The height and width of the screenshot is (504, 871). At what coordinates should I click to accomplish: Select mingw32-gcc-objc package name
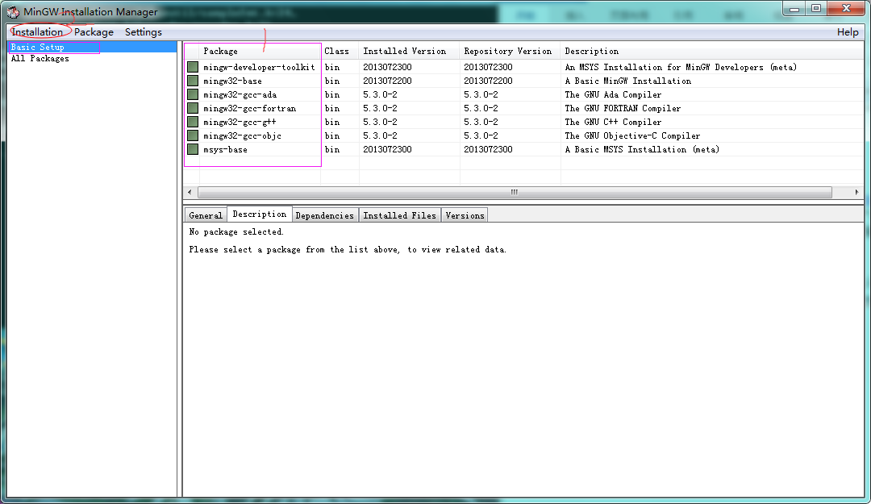(x=242, y=135)
